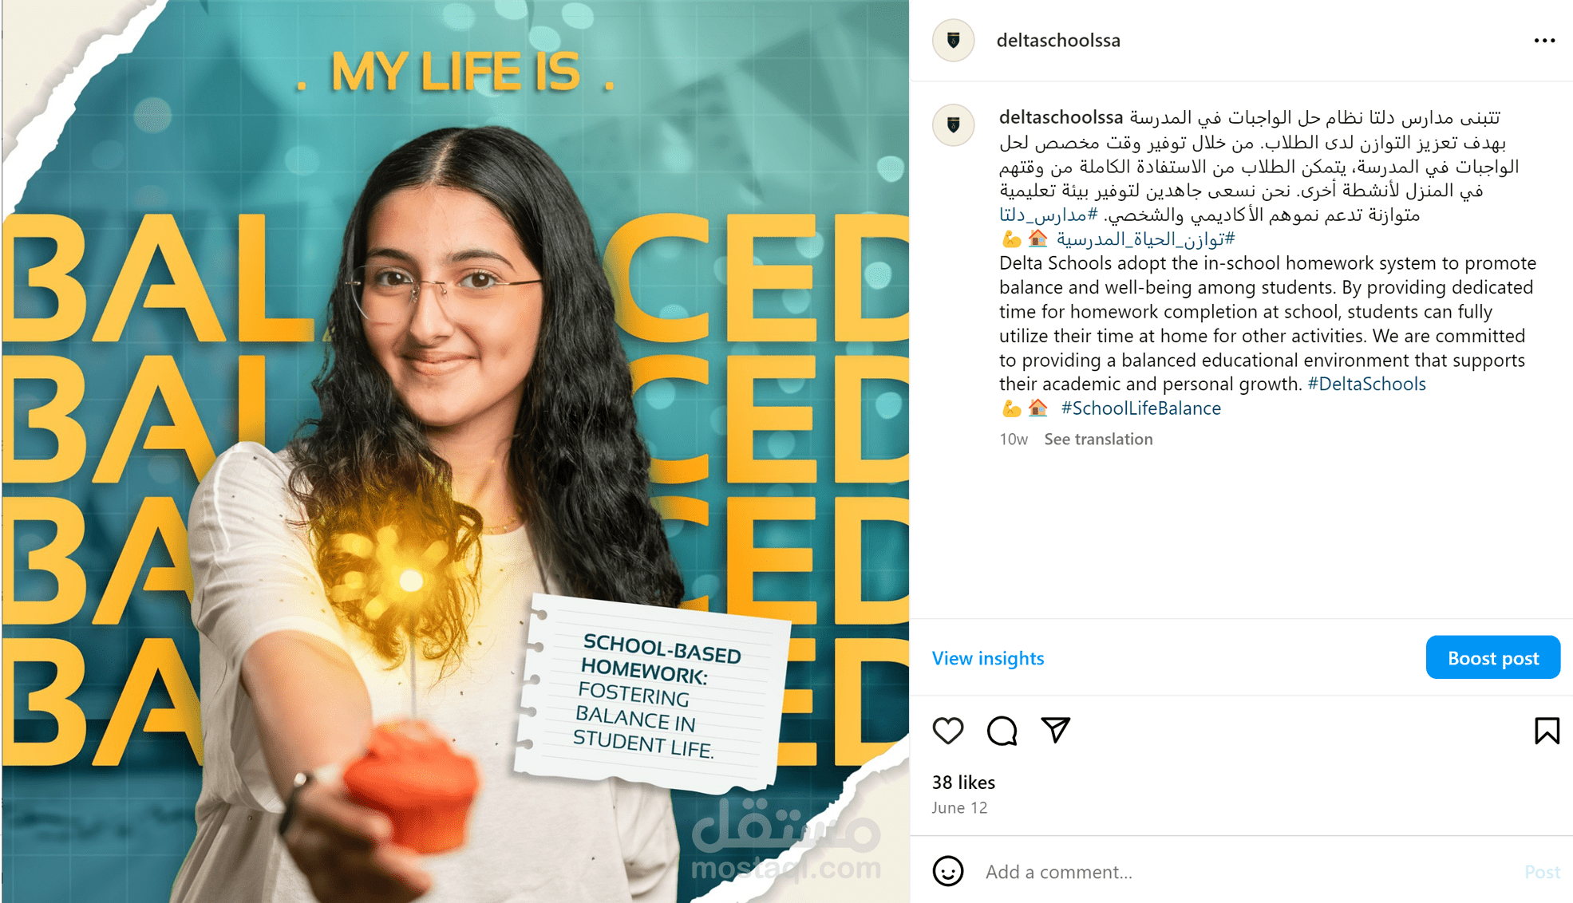The width and height of the screenshot is (1573, 903).
Task: Share post using paper plane icon
Action: (x=1055, y=730)
